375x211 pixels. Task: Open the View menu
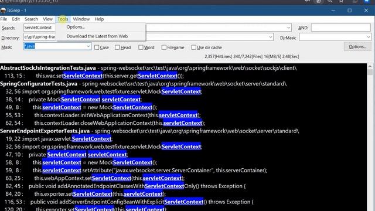[x=47, y=19]
